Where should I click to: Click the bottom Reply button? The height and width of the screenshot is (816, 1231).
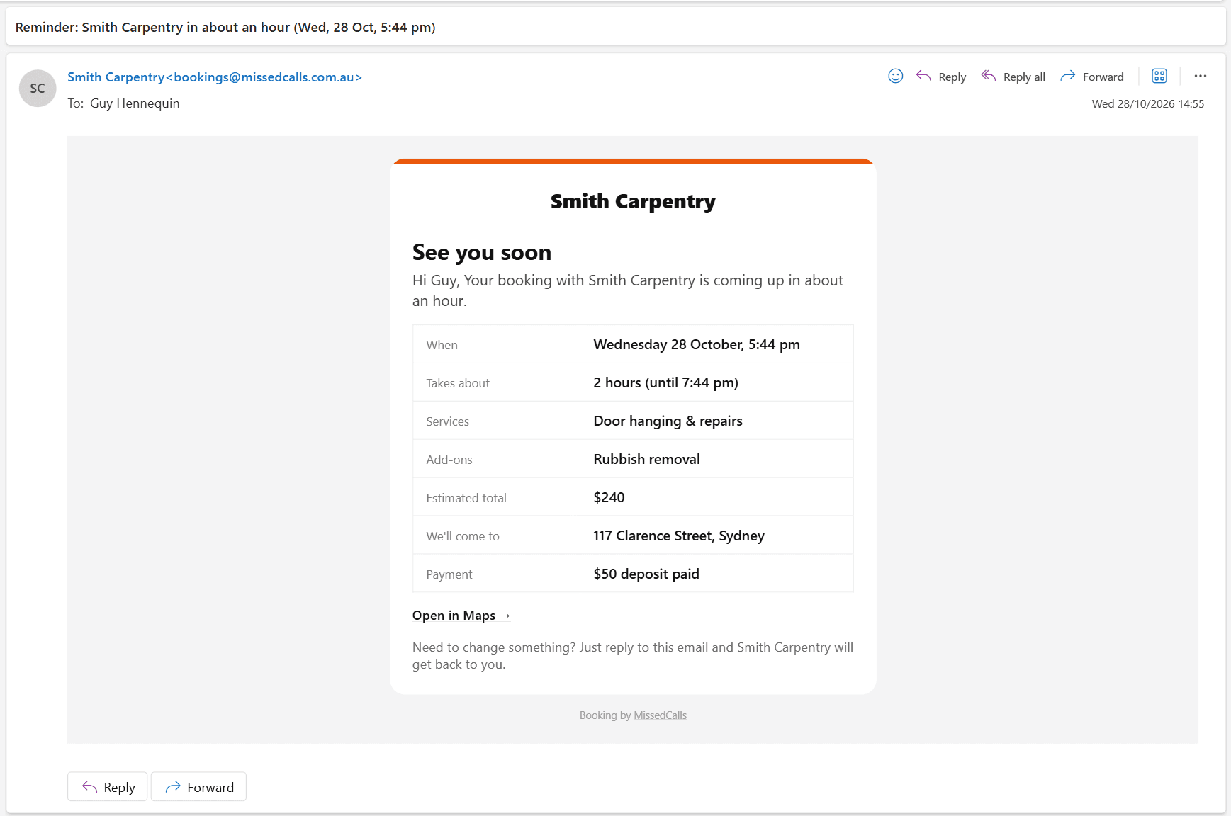click(108, 787)
